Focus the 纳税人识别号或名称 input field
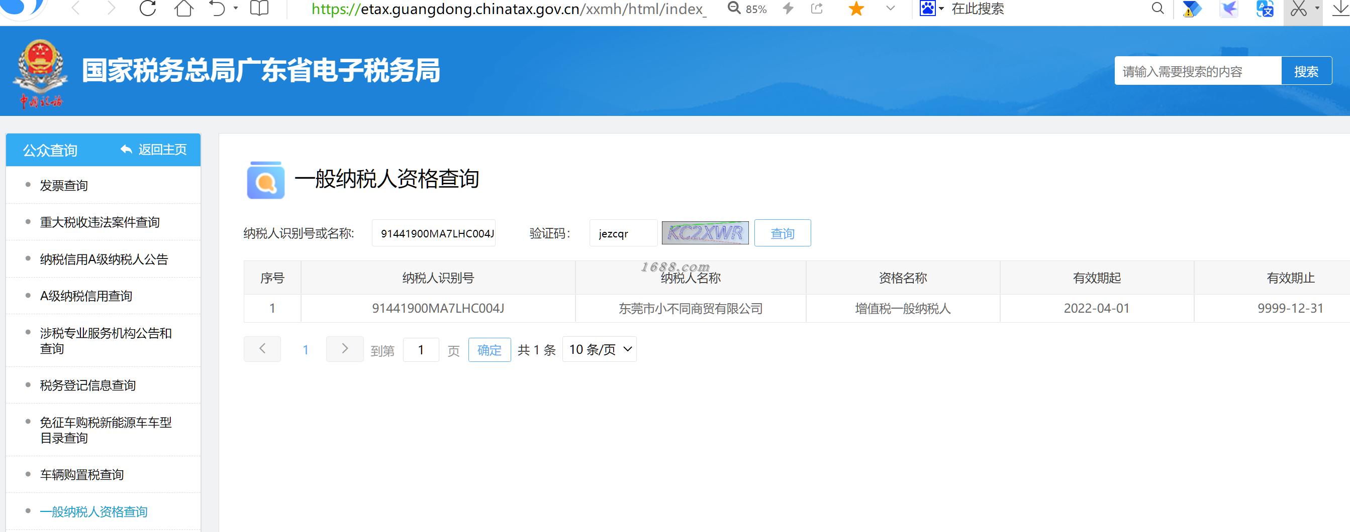1350x532 pixels. click(x=434, y=233)
